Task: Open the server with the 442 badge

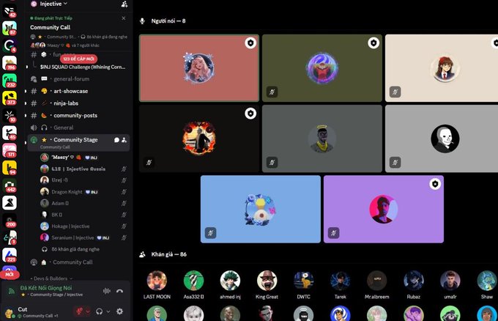Action: [10, 185]
